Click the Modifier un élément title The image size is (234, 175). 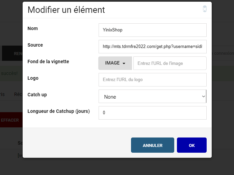pos(66,10)
